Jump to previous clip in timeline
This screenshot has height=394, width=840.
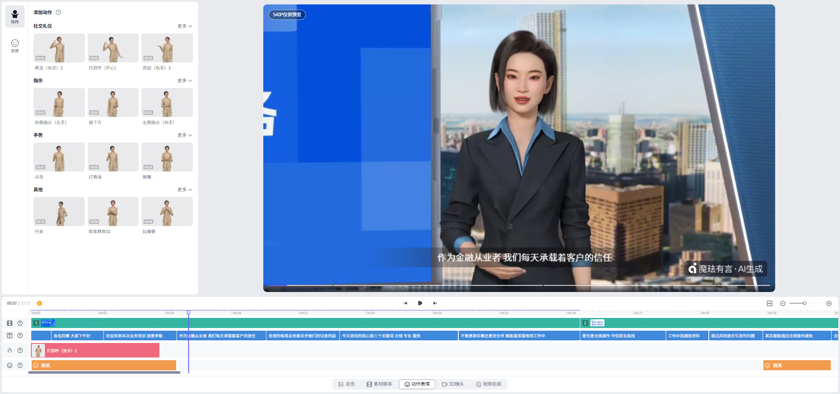[405, 303]
